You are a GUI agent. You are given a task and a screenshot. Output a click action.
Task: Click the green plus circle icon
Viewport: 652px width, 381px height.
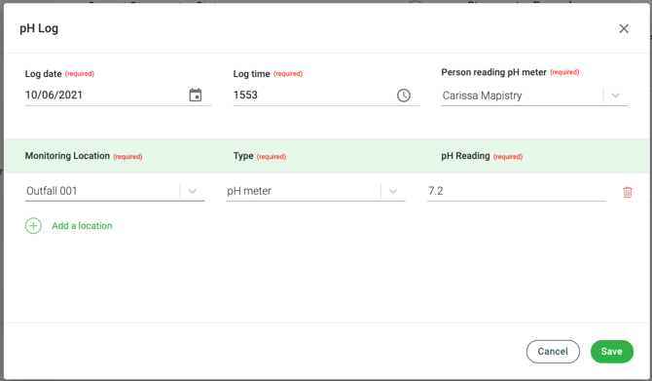33,226
